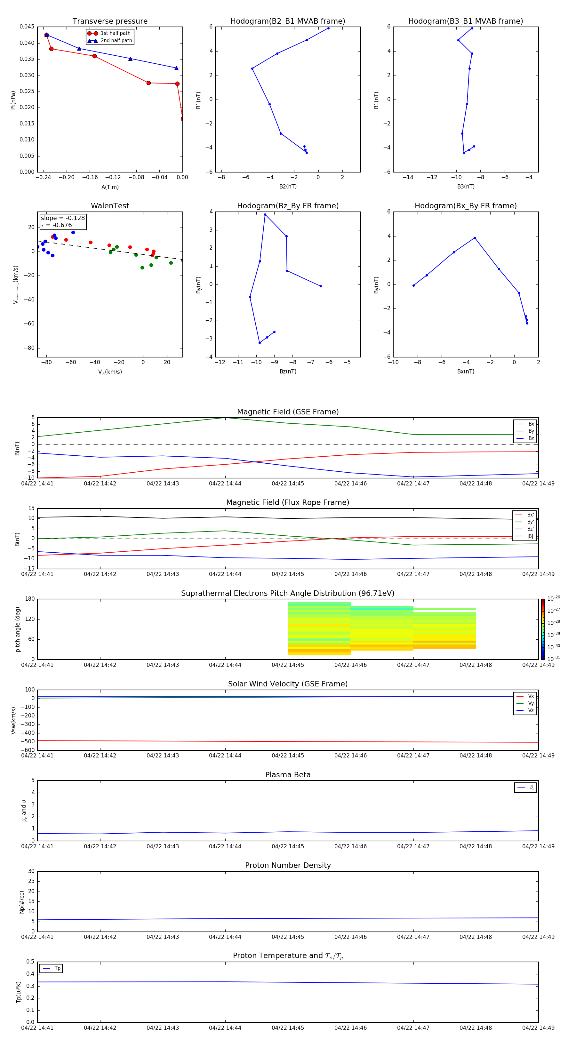The width and height of the screenshot is (576, 1056).
Task: Click the Np(#/cc) axis label
Action: [22, 901]
